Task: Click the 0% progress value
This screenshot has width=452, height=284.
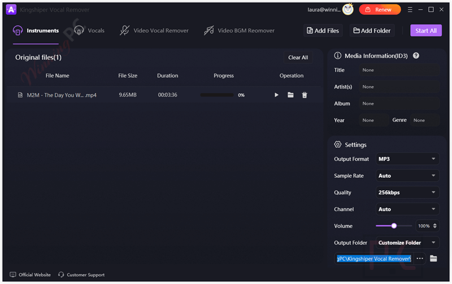Action: [x=241, y=95]
